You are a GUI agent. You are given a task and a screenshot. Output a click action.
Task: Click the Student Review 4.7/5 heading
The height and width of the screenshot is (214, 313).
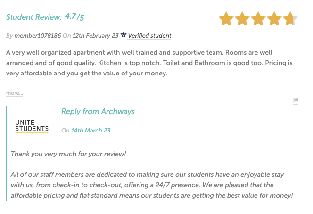pos(45,17)
